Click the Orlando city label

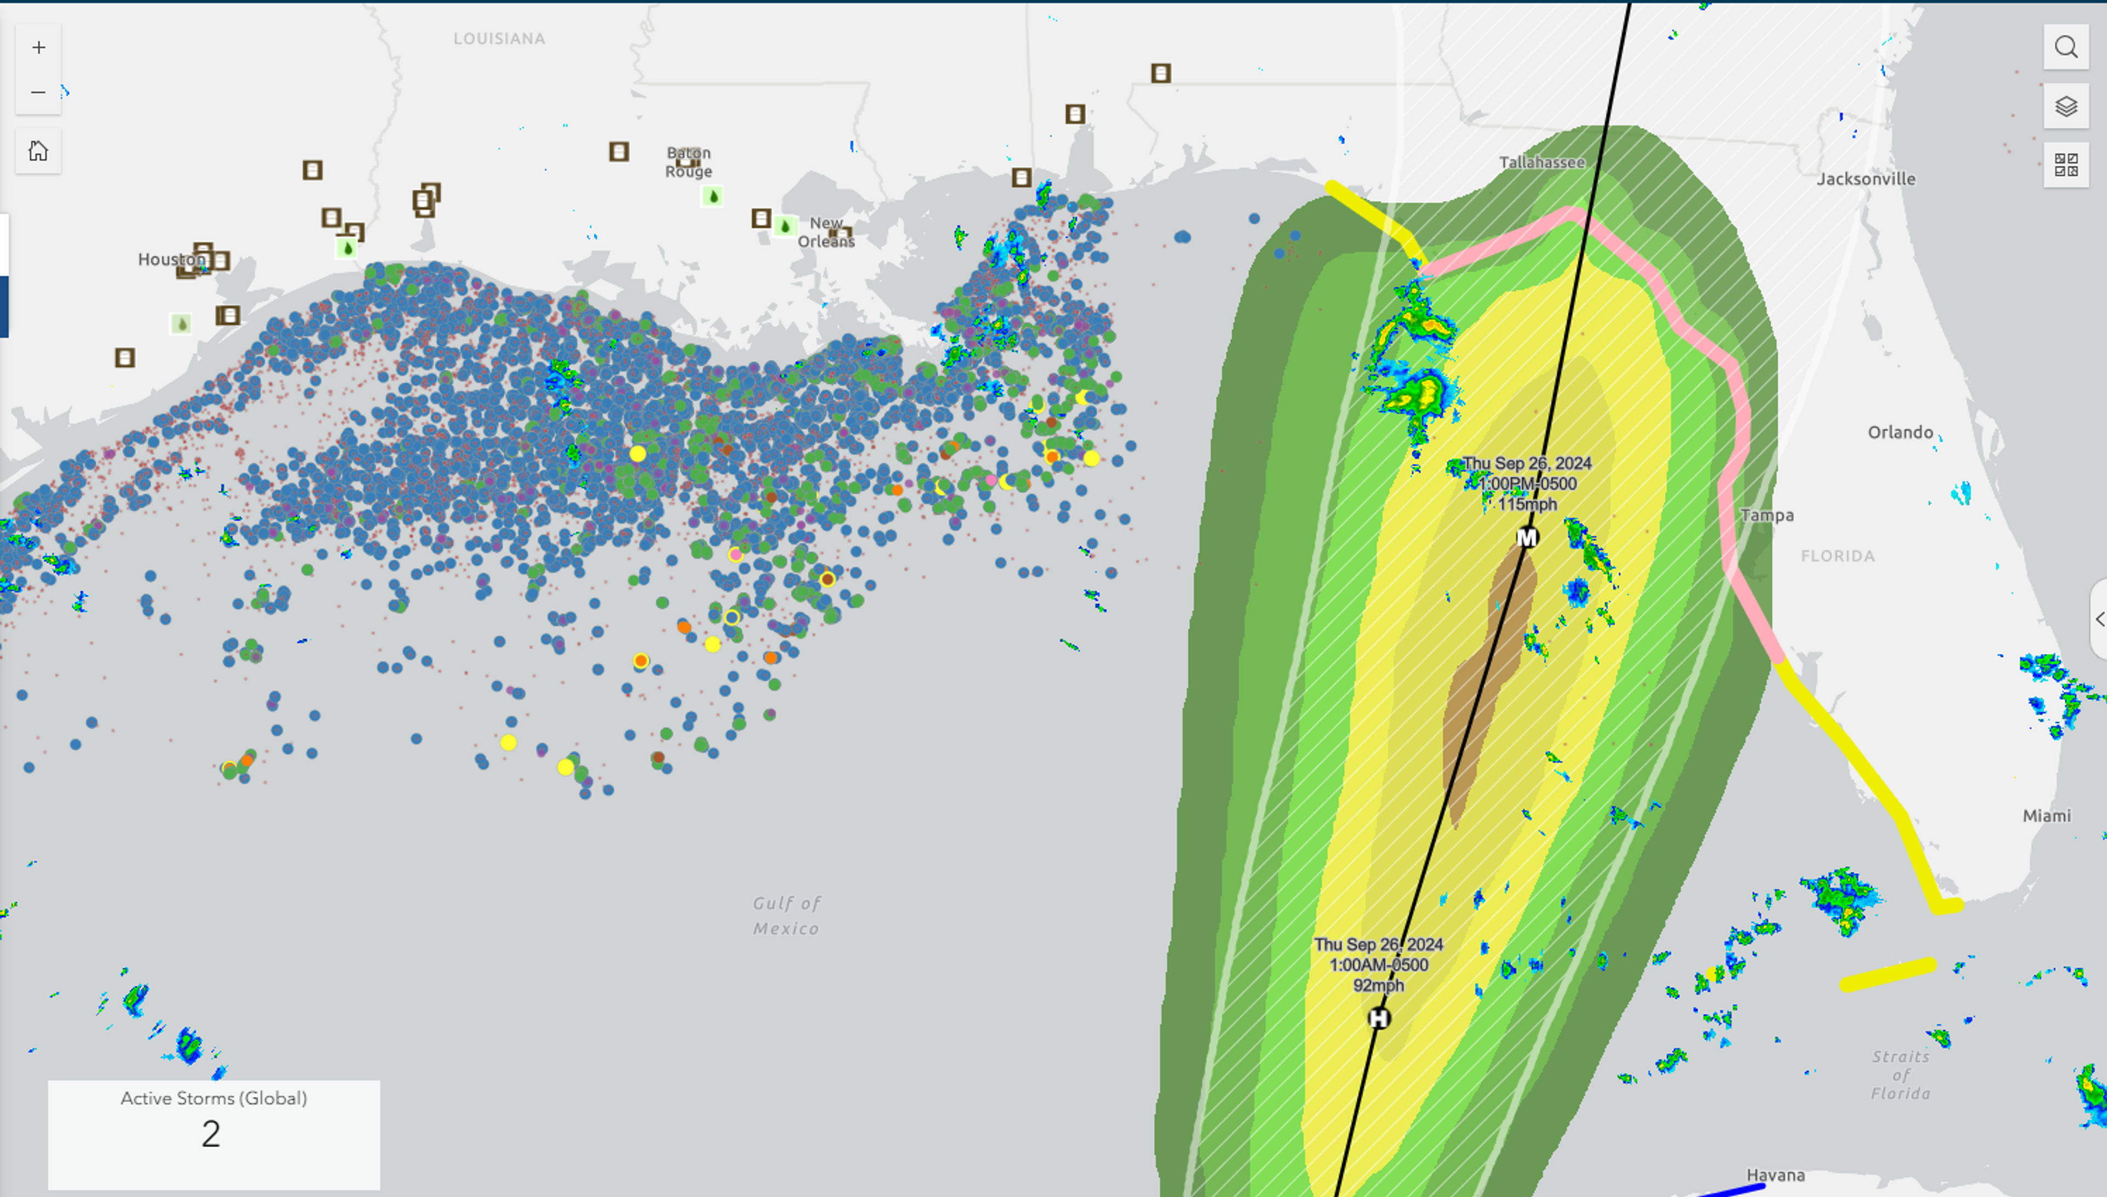tap(1900, 433)
